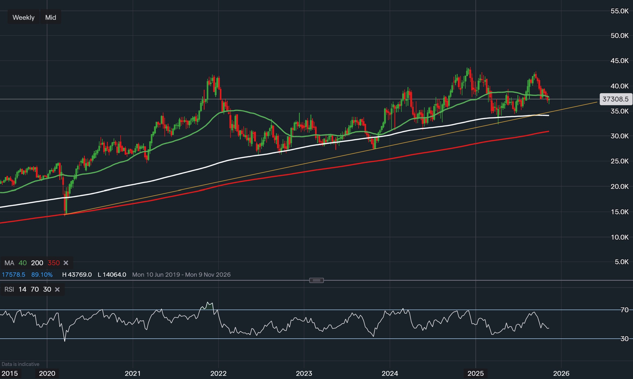633x379 pixels.
Task: Click the RSI overbought value 70
Action: 35,290
